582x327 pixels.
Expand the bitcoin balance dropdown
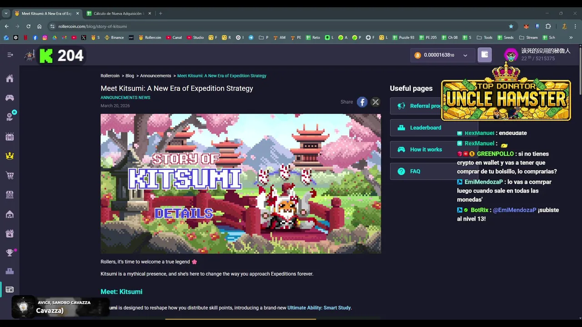(465, 55)
